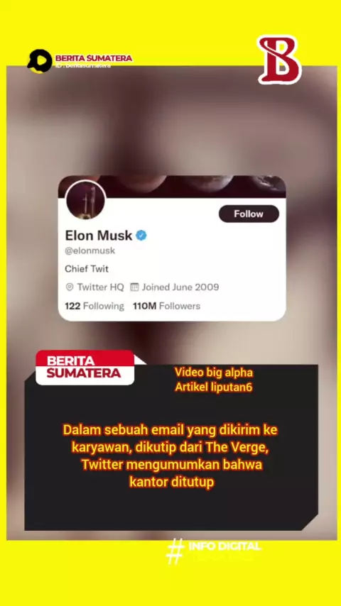Click the blue verified checkmark badge
Viewport: 341px width, 606px height.
(x=141, y=235)
